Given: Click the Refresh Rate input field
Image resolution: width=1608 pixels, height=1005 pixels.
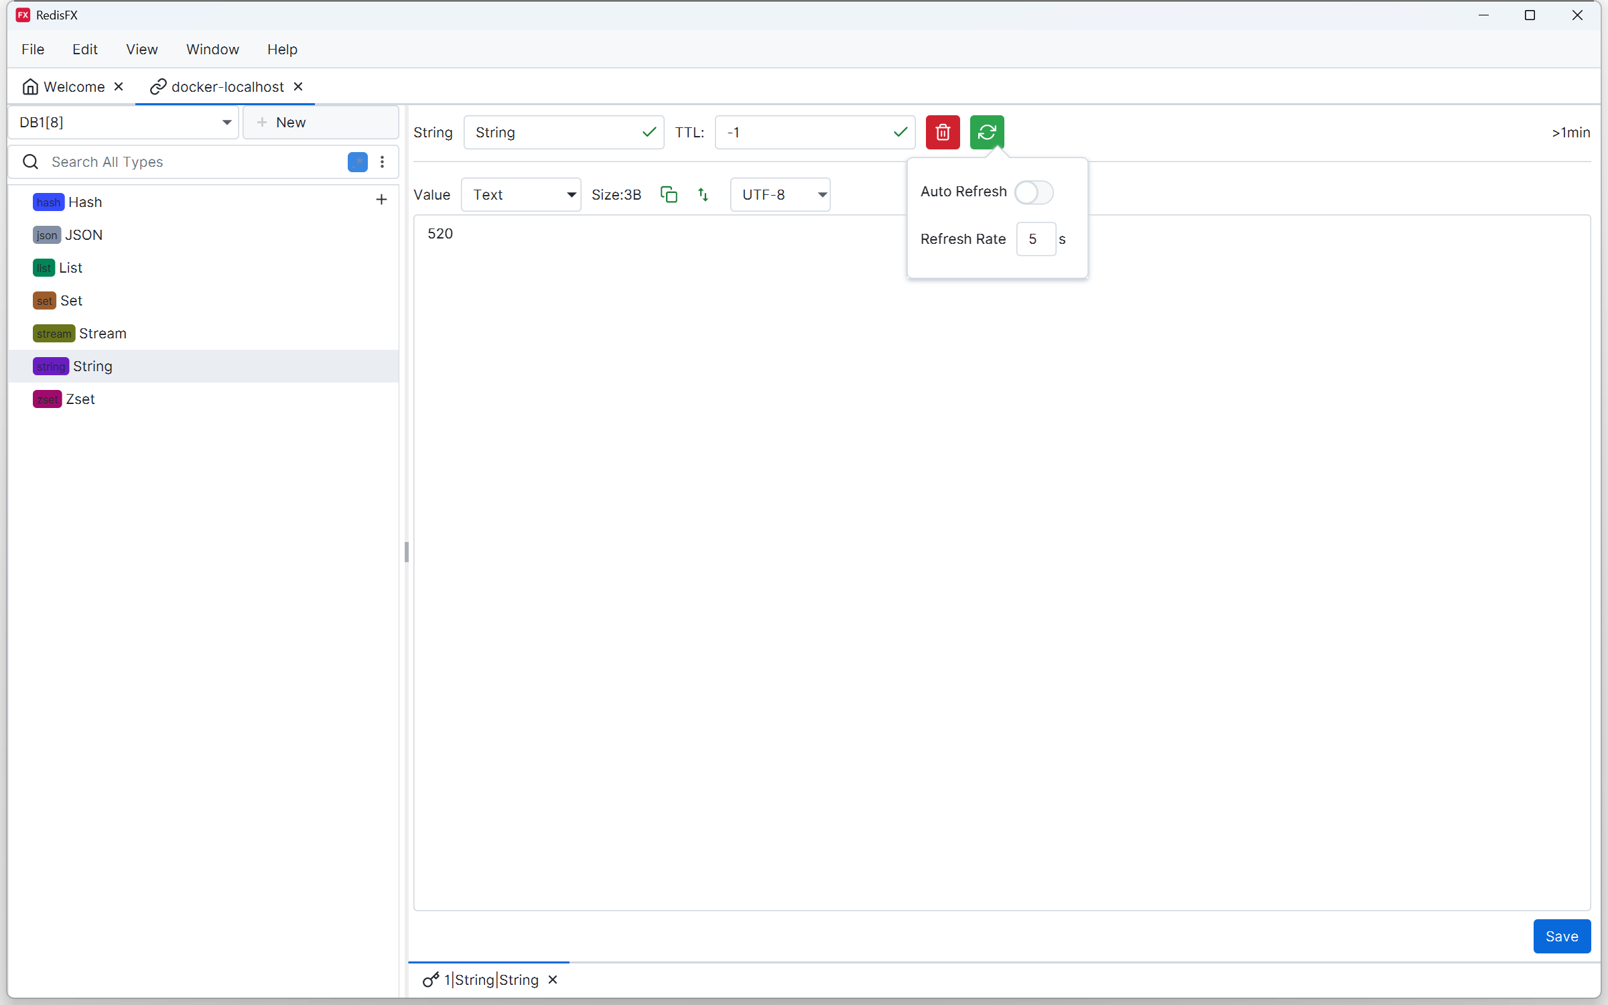Looking at the screenshot, I should point(1035,239).
